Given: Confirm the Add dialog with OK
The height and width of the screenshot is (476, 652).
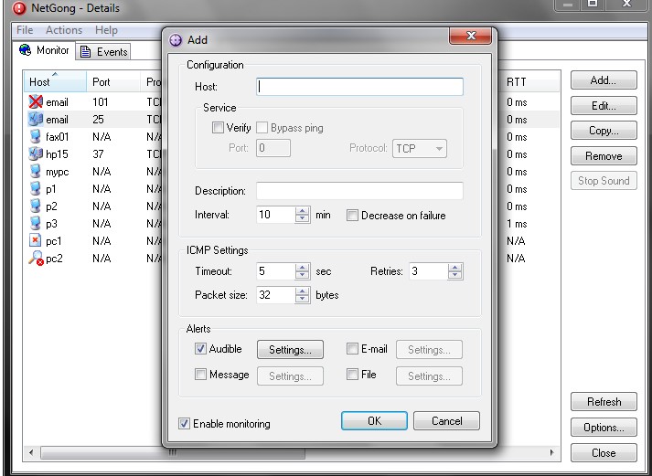Looking at the screenshot, I should [374, 421].
